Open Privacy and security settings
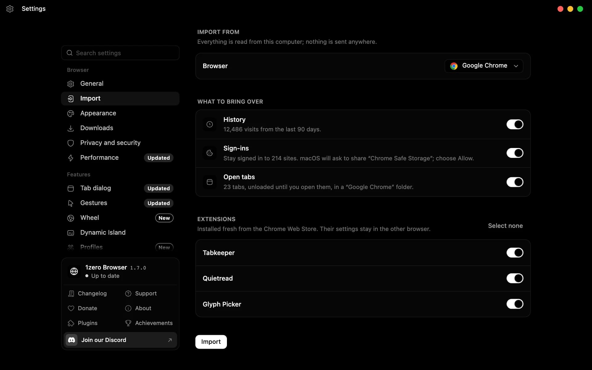The width and height of the screenshot is (592, 370). (120, 143)
